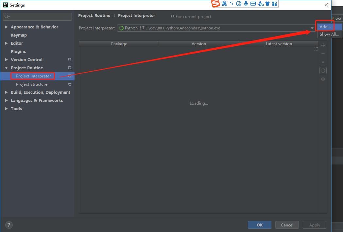
Task: Open the IME toolbox grid icon
Action: tap(275, 4)
